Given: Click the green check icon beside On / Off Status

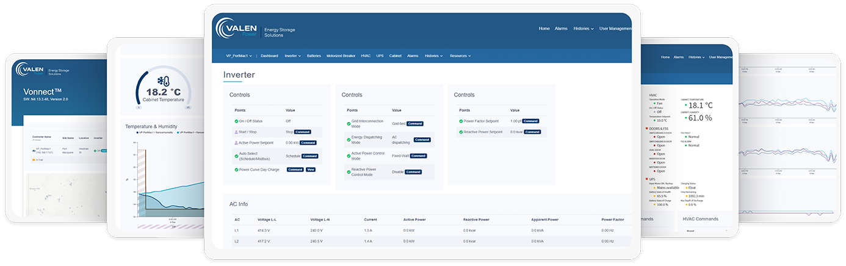Looking at the screenshot, I should tap(236, 121).
